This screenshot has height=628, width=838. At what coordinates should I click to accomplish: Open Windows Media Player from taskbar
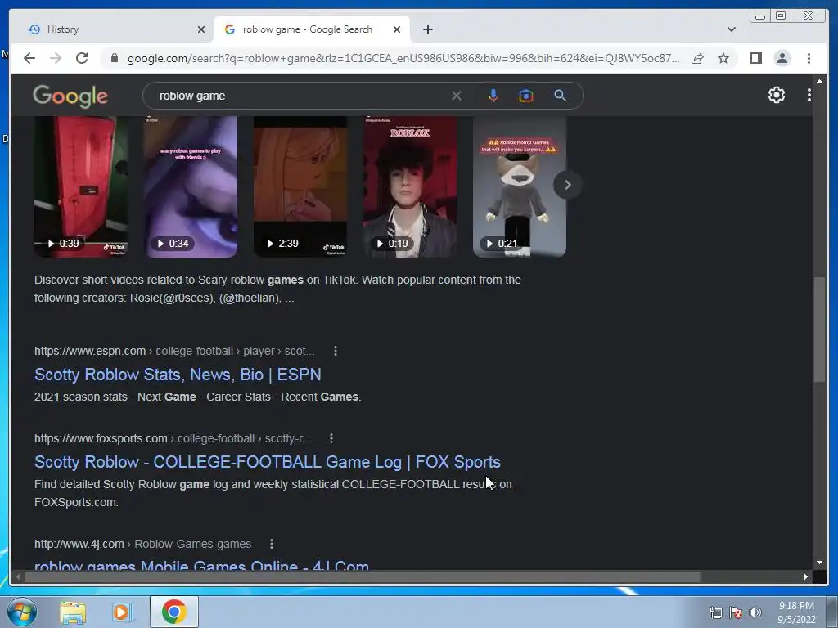click(123, 612)
